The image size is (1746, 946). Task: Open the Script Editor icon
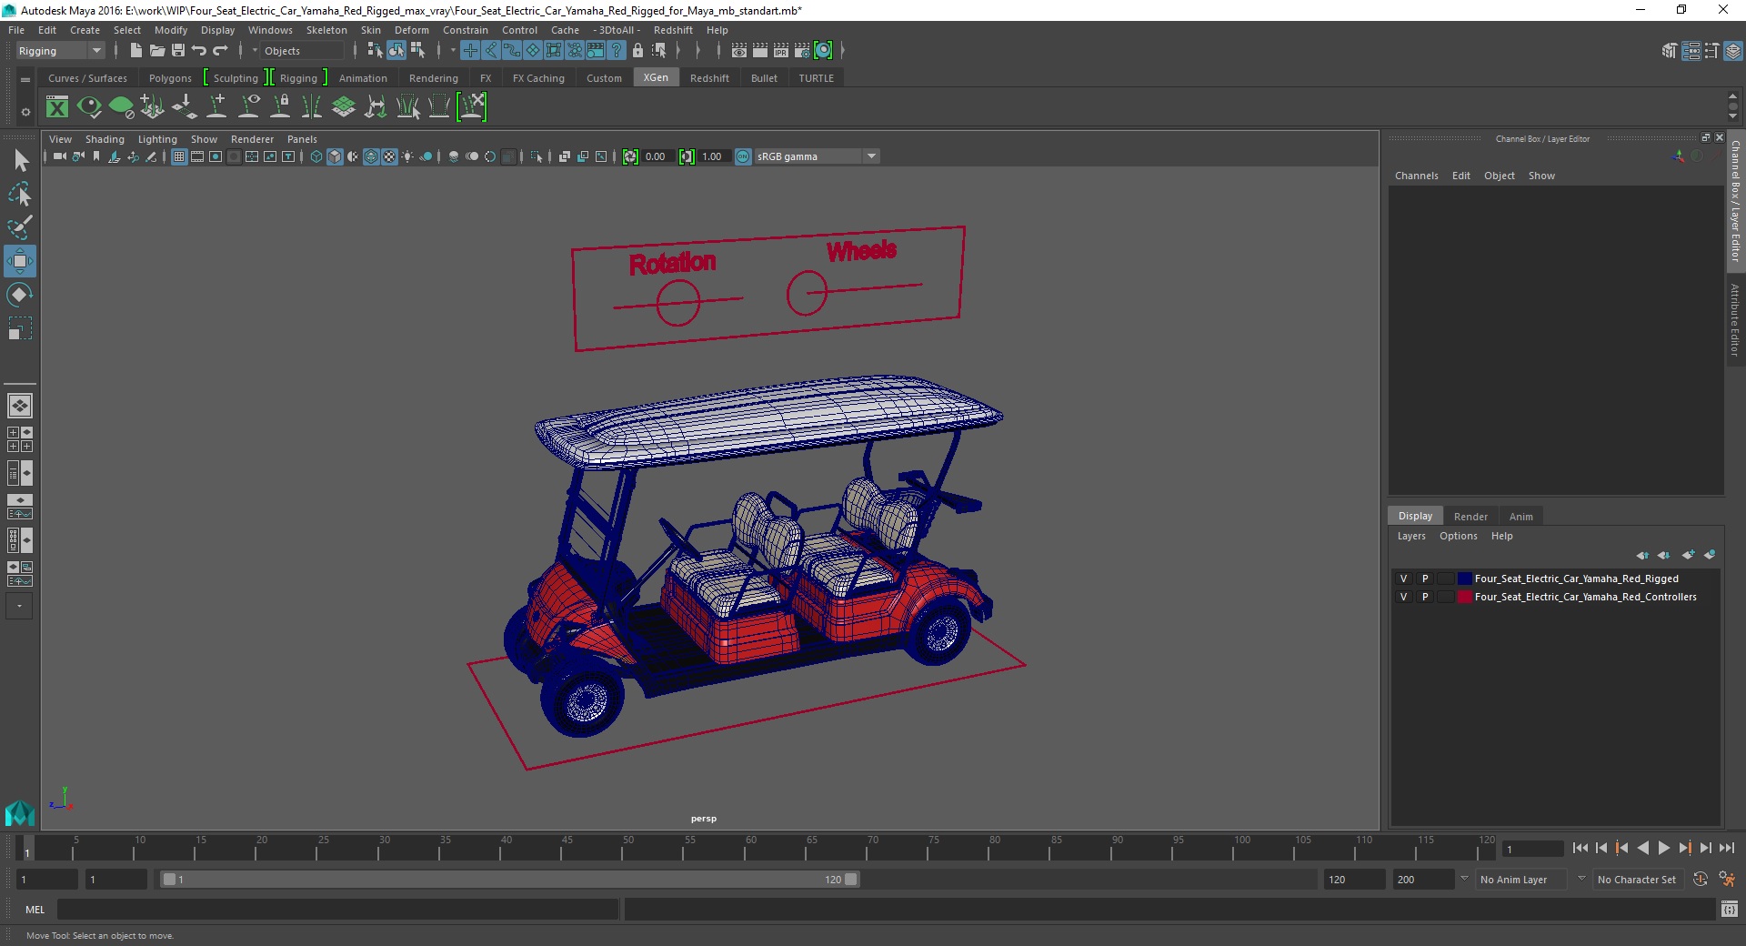coord(1730,909)
